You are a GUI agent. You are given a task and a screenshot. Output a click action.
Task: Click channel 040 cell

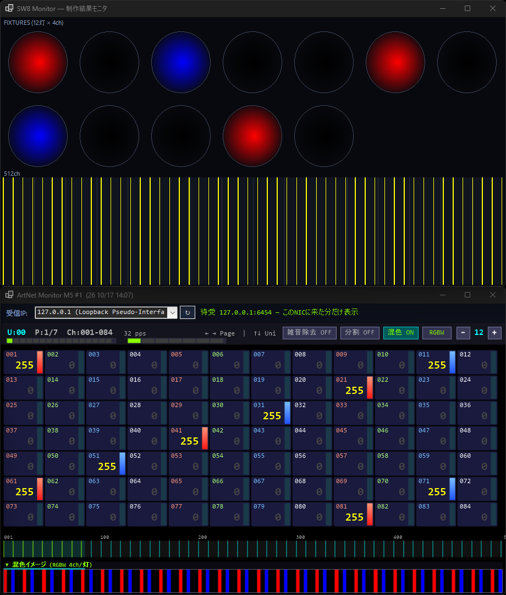pos(147,438)
